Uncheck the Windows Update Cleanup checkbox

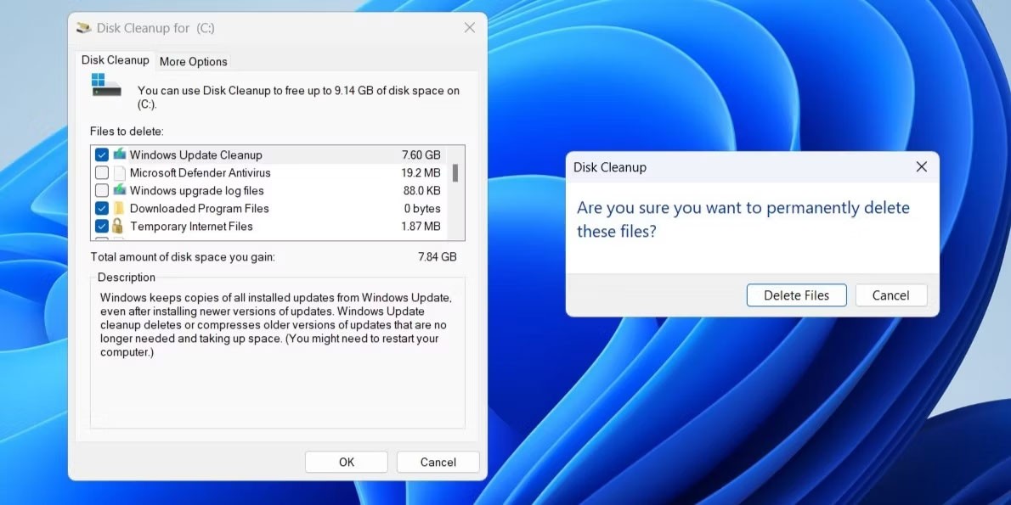coord(102,155)
